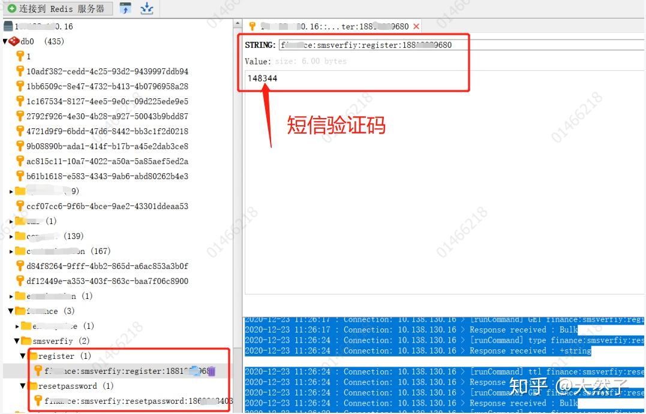Collapse the smsverfiy folder
Viewport: 646px width, 414px height.
click(x=17, y=340)
